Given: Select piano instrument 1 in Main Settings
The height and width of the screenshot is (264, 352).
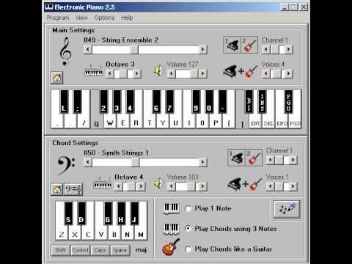Looking at the screenshot, I should pos(232,45).
